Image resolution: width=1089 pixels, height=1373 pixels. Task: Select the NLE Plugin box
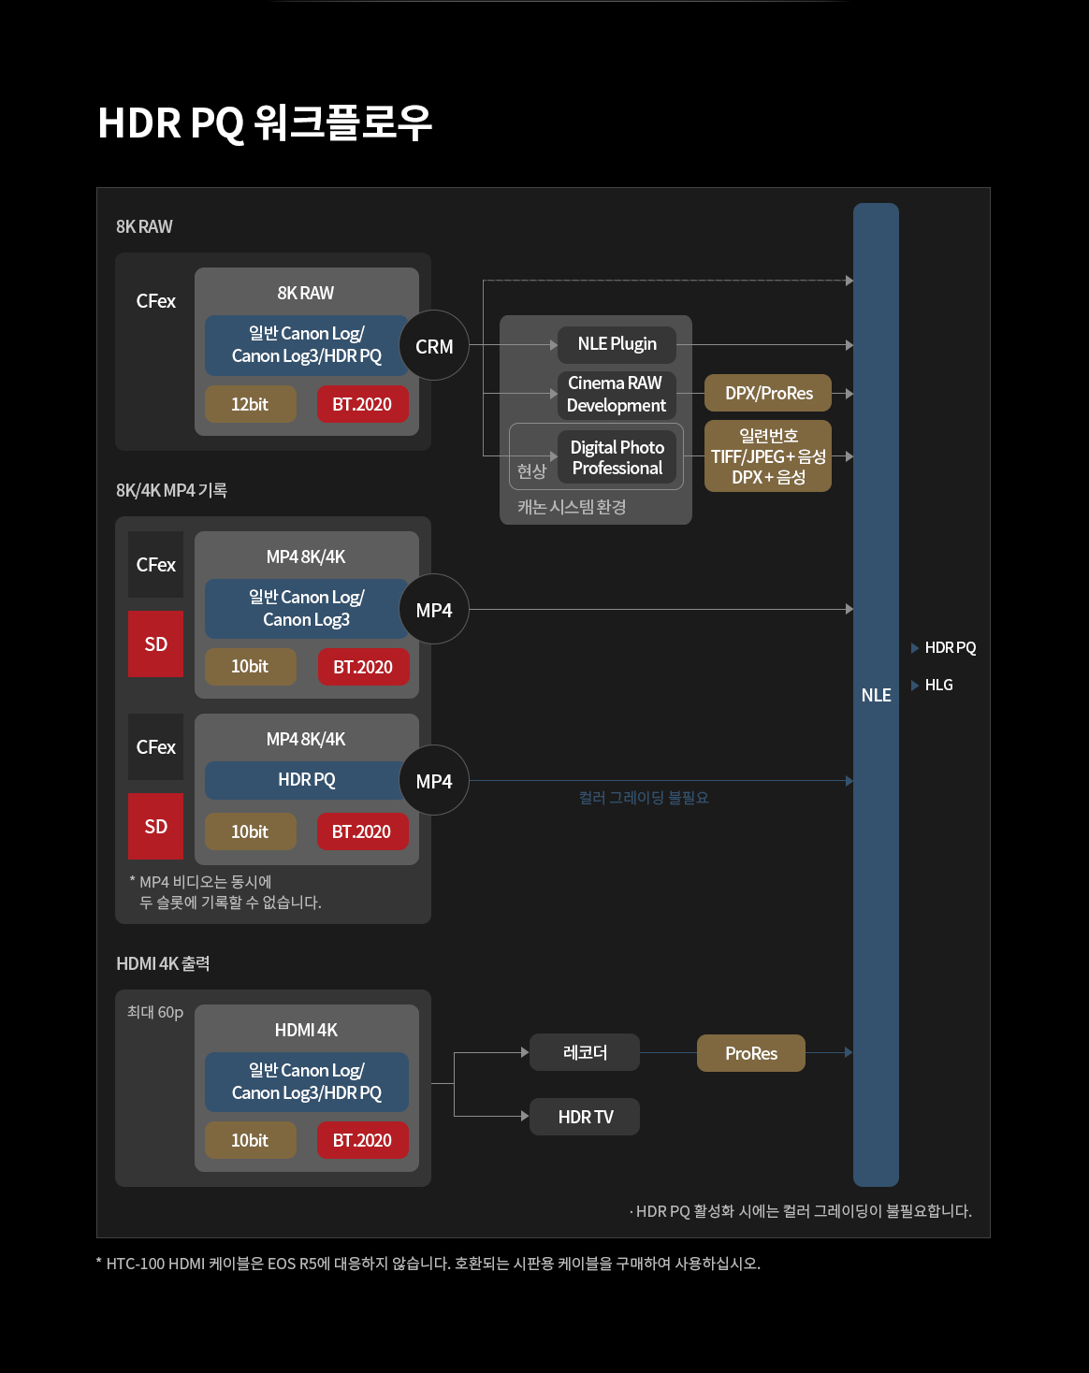coord(617,344)
